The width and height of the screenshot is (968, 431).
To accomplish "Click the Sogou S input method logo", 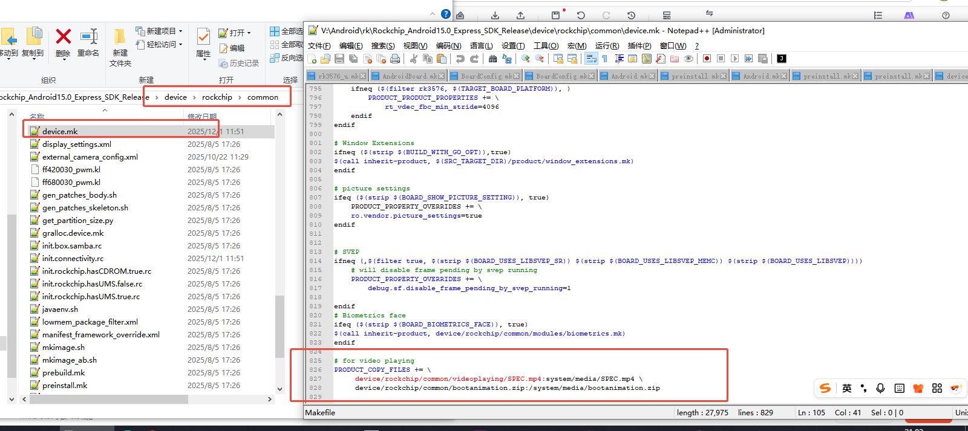I will click(x=825, y=388).
